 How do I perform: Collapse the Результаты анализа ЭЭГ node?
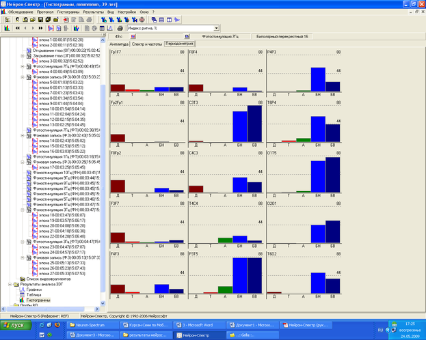tap(9, 284)
